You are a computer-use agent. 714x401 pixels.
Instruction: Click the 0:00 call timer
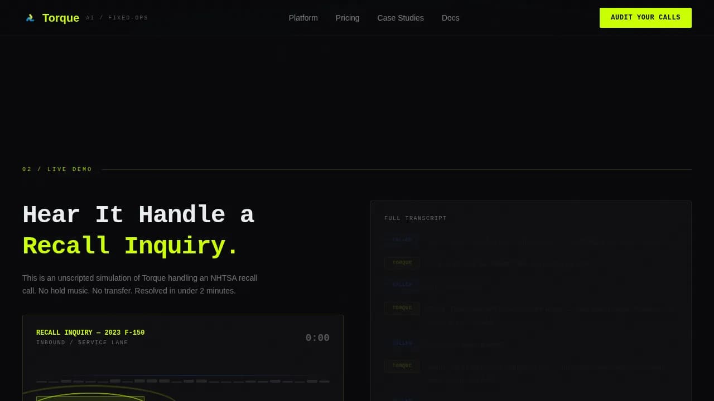pyautogui.click(x=317, y=338)
